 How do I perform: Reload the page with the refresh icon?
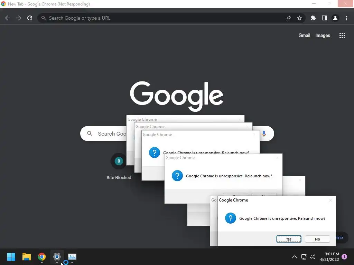click(x=30, y=18)
